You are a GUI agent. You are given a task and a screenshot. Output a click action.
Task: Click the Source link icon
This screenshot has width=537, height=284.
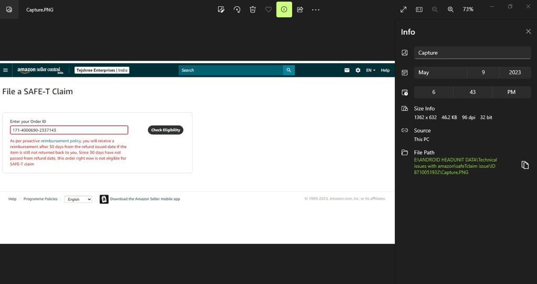point(405,130)
